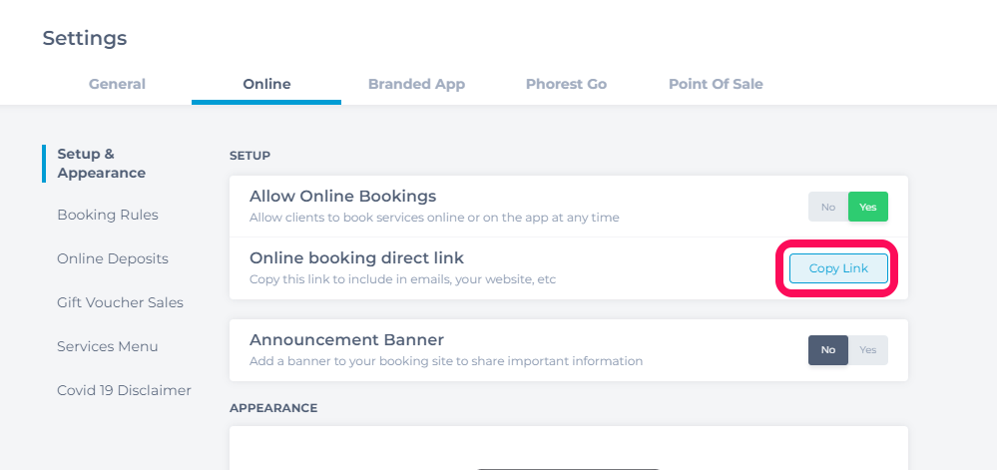The width and height of the screenshot is (997, 470).
Task: Open Covid 19 Disclaimer settings
Action: coord(124,390)
